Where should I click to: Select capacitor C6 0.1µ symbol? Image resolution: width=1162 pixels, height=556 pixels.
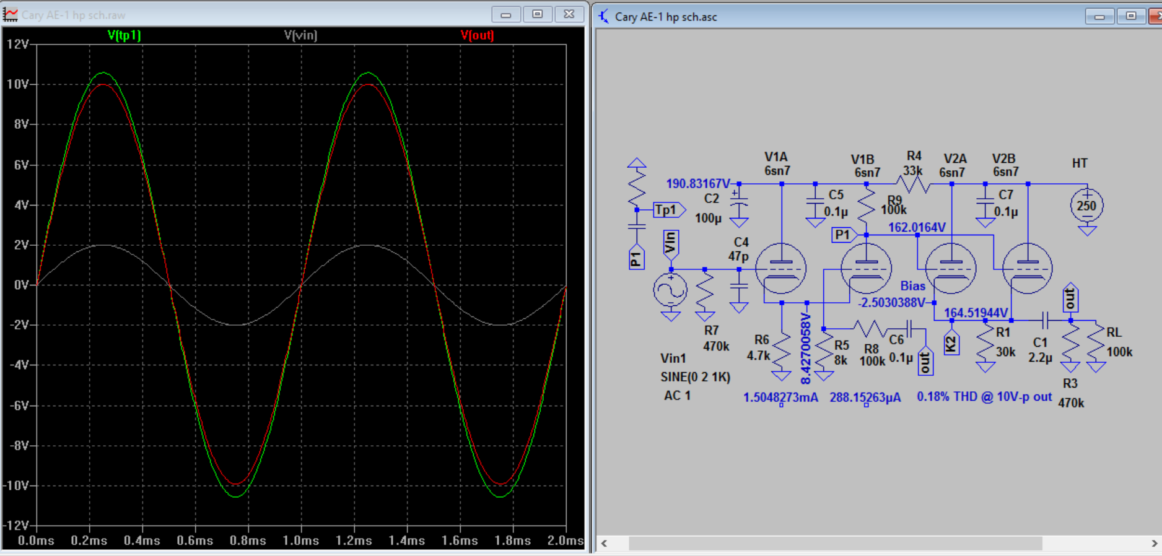click(x=909, y=328)
